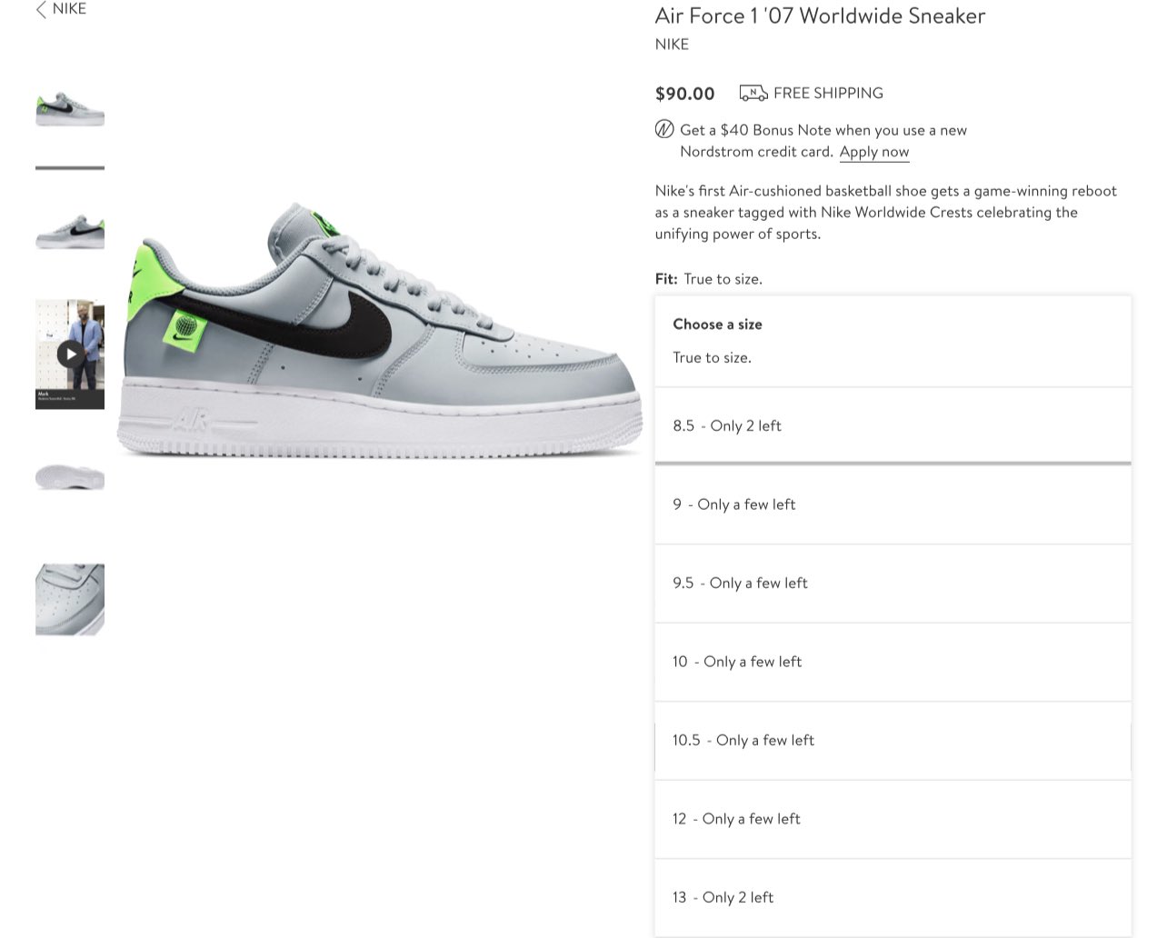The width and height of the screenshot is (1167, 938).
Task: Go back using the NIKE chevron arrow
Action: tap(41, 10)
